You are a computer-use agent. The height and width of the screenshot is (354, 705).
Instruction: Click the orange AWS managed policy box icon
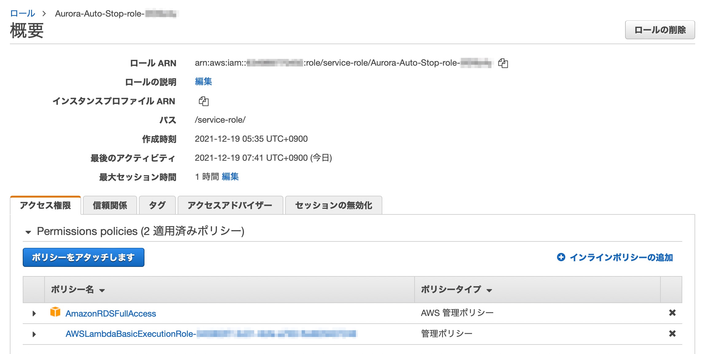click(55, 312)
